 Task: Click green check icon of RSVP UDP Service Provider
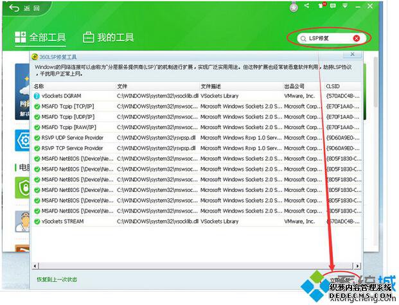[37, 138]
